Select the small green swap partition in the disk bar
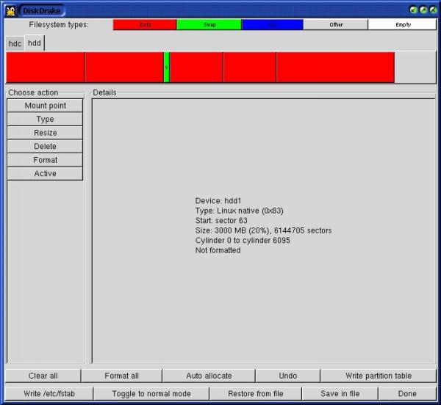This screenshot has height=405, width=441. (x=167, y=67)
